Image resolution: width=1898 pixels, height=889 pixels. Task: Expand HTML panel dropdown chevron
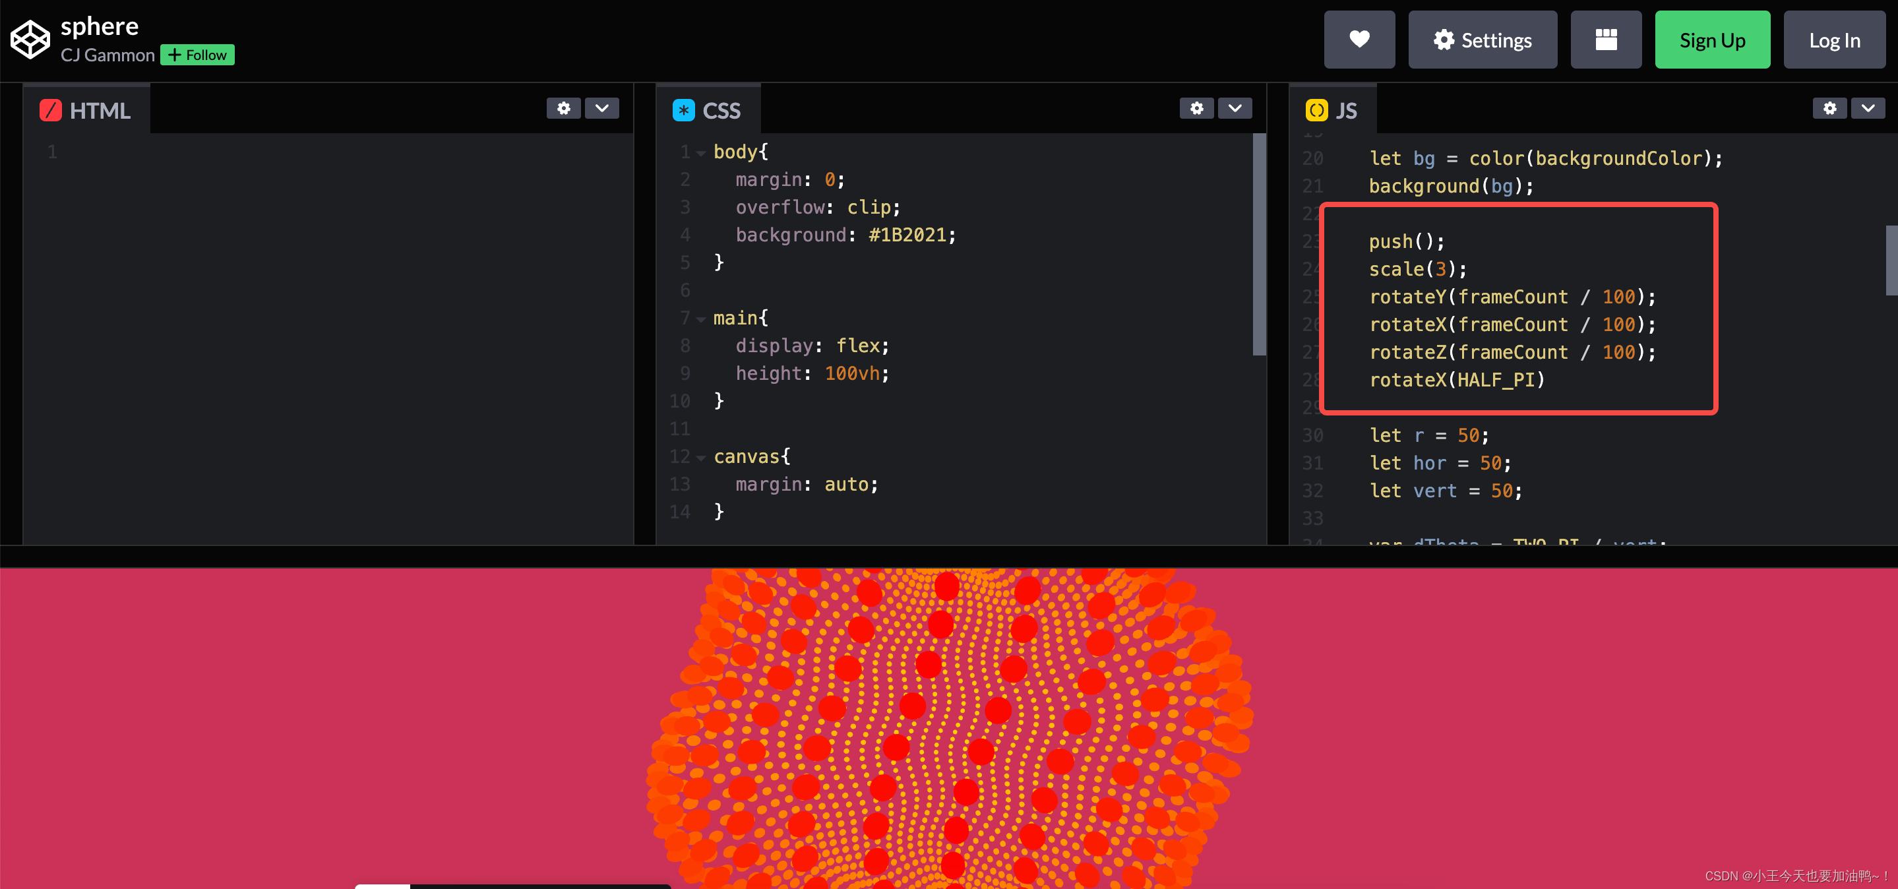602,108
